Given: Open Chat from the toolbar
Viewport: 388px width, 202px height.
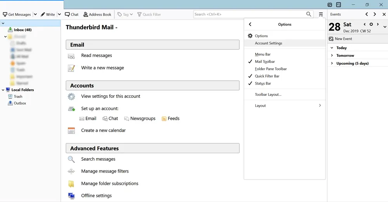Looking at the screenshot, I should pyautogui.click(x=71, y=14).
